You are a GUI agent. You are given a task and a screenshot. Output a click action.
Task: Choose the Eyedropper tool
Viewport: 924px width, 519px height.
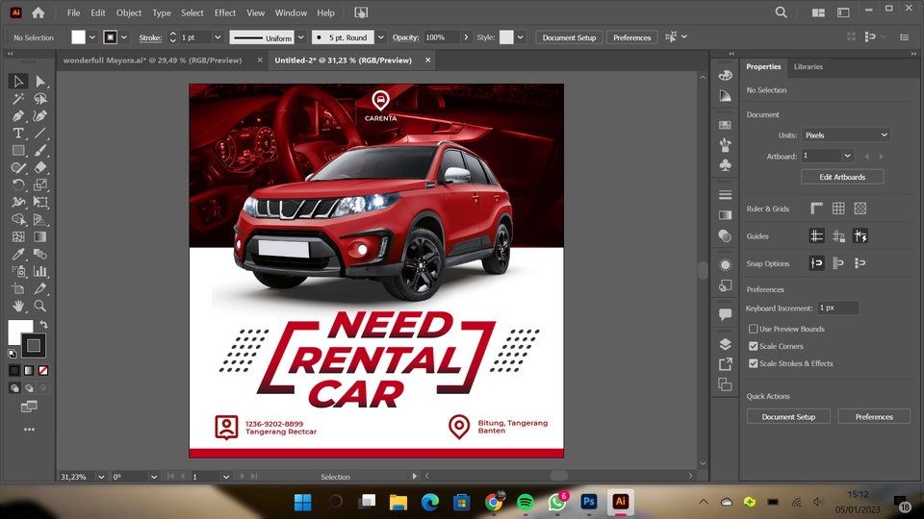coord(18,255)
